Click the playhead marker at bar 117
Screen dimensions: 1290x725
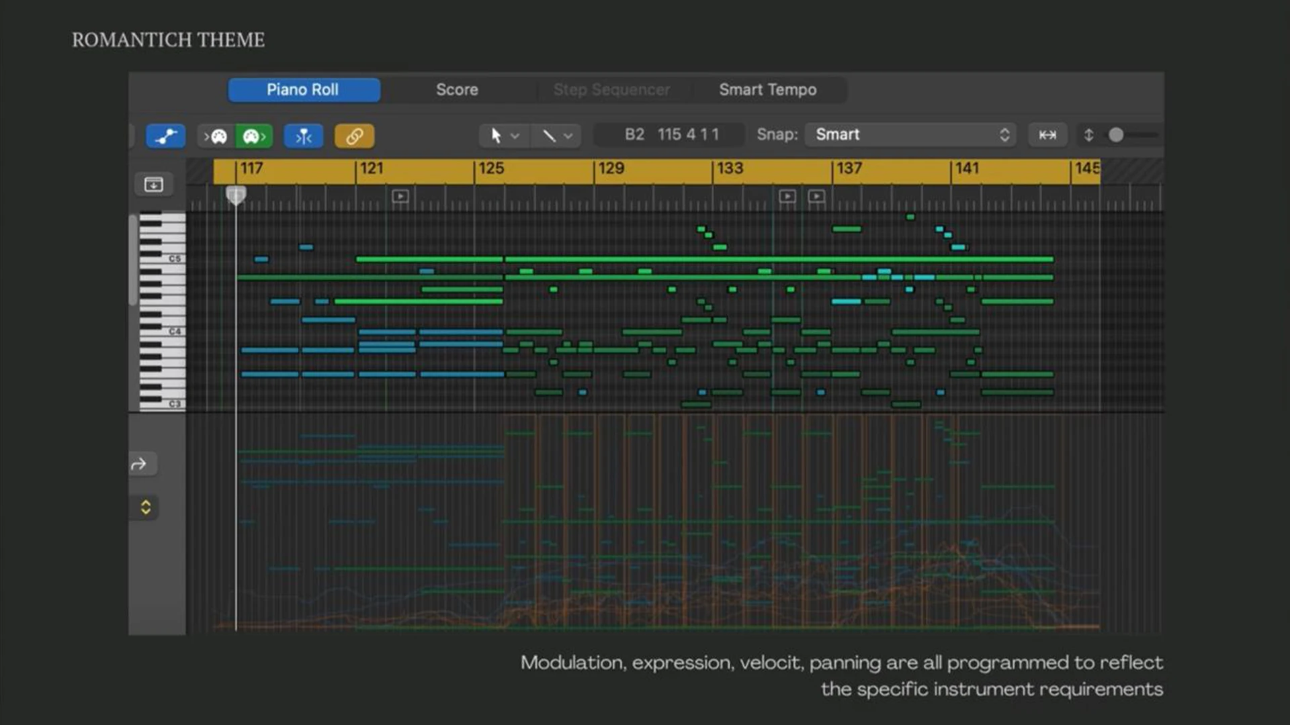(x=236, y=195)
